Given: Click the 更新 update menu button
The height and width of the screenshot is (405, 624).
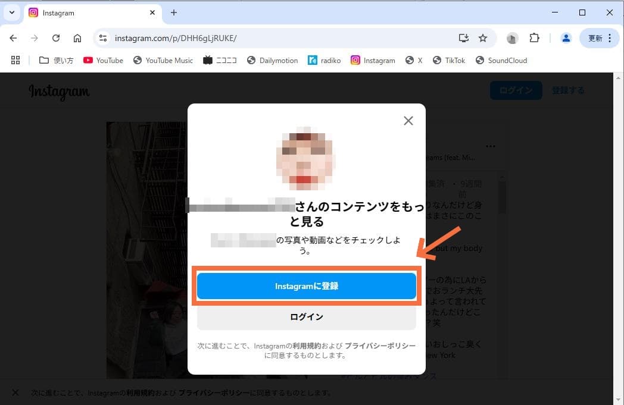Looking at the screenshot, I should point(600,38).
